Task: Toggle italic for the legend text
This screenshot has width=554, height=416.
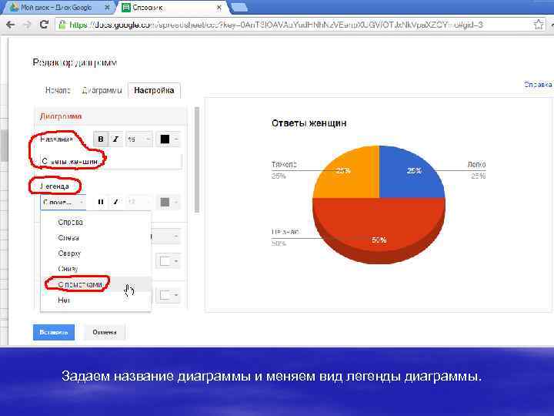Action: click(x=115, y=202)
